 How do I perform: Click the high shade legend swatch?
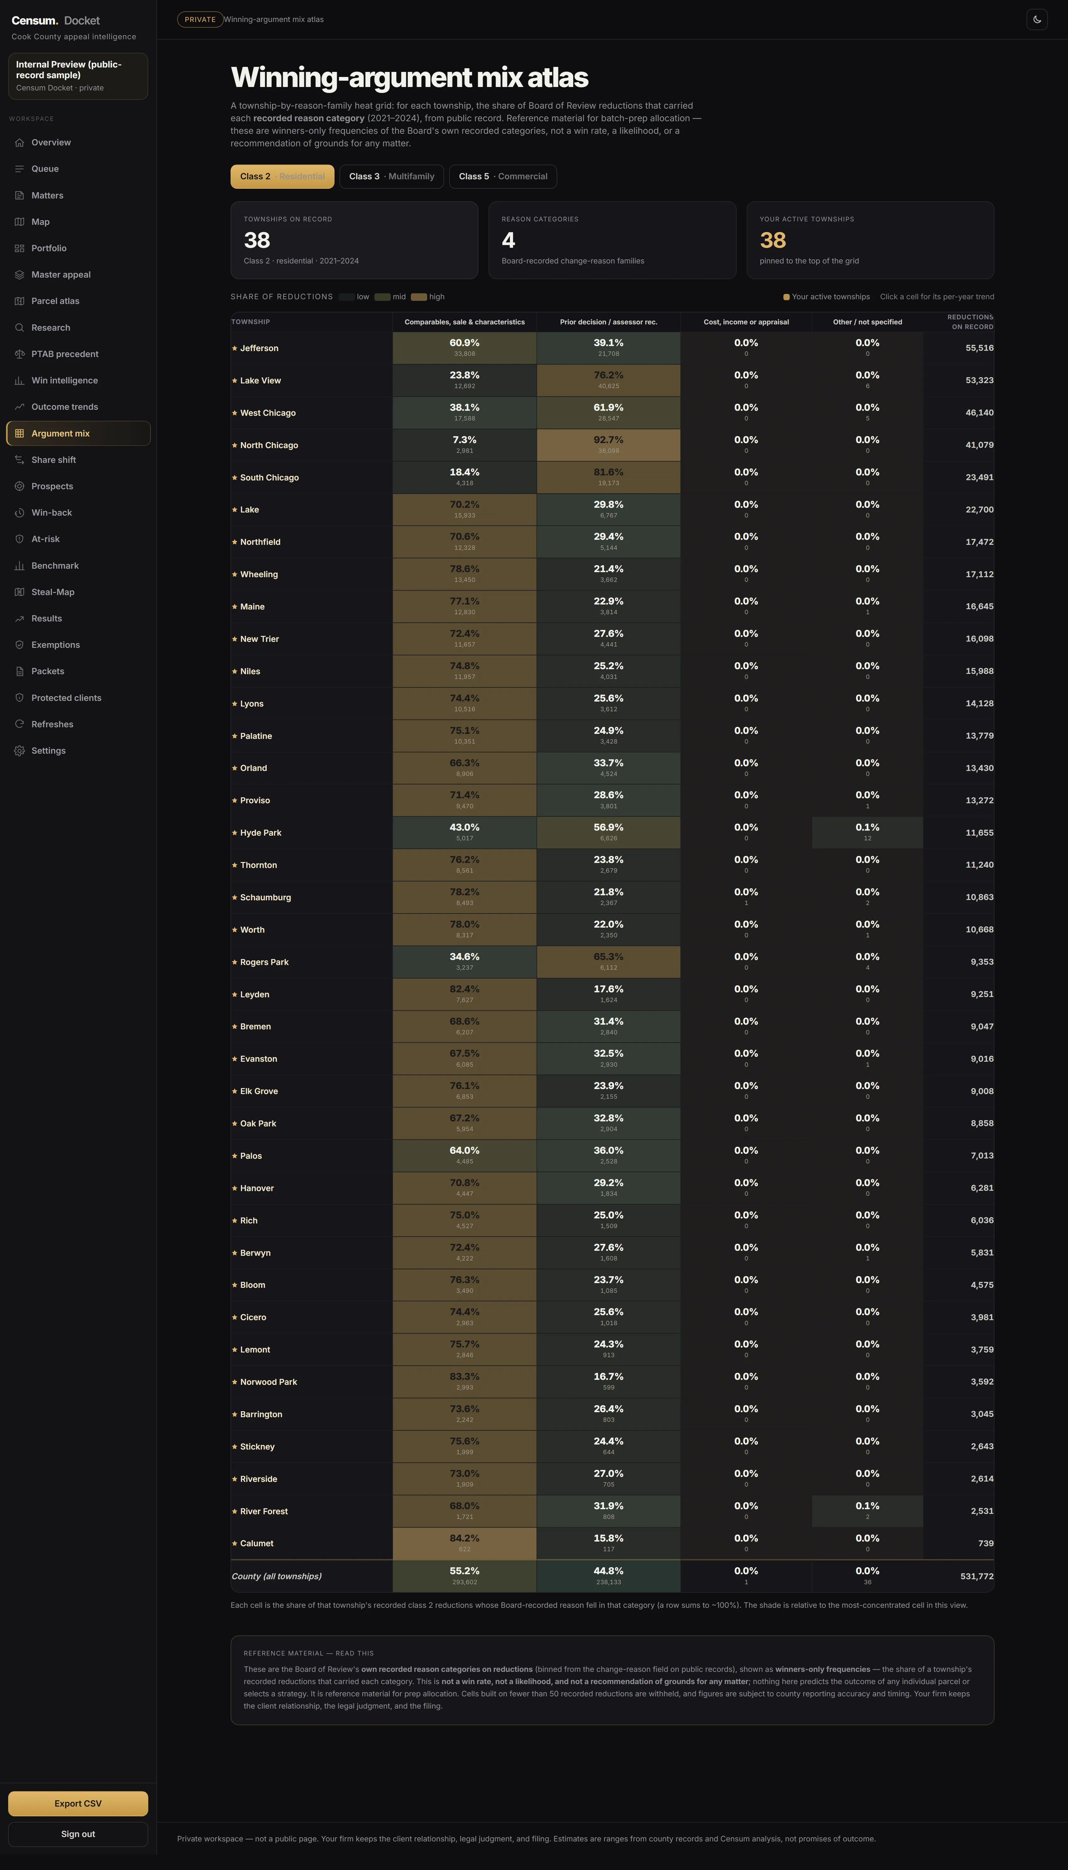419,297
